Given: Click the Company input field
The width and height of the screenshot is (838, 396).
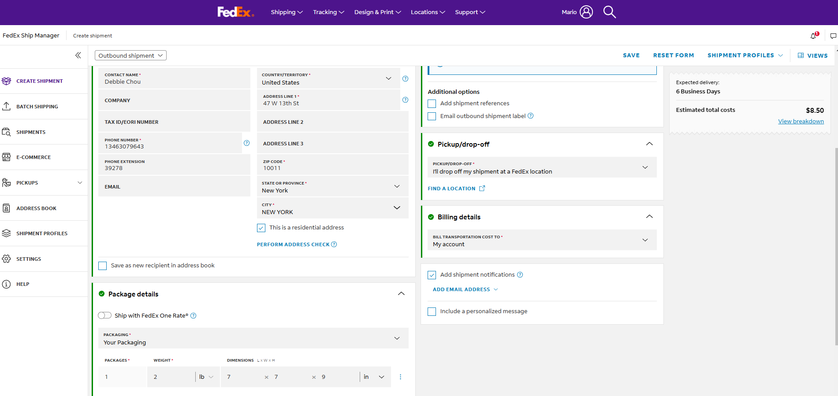Looking at the screenshot, I should click(x=174, y=100).
